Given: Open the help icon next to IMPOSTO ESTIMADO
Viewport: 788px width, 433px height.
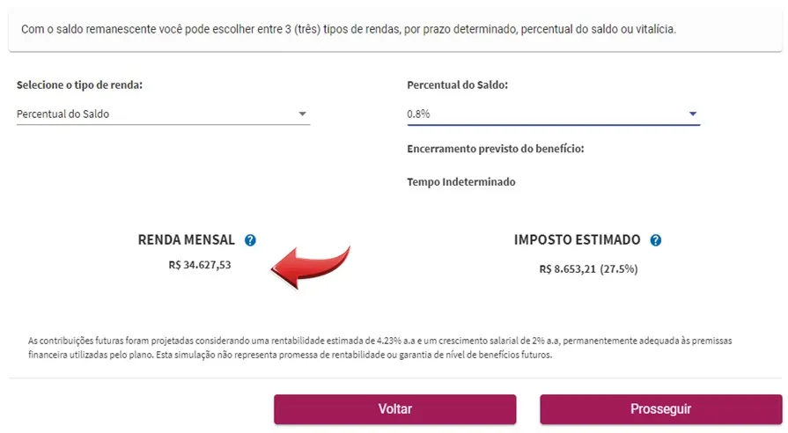Looking at the screenshot, I should [x=655, y=240].
